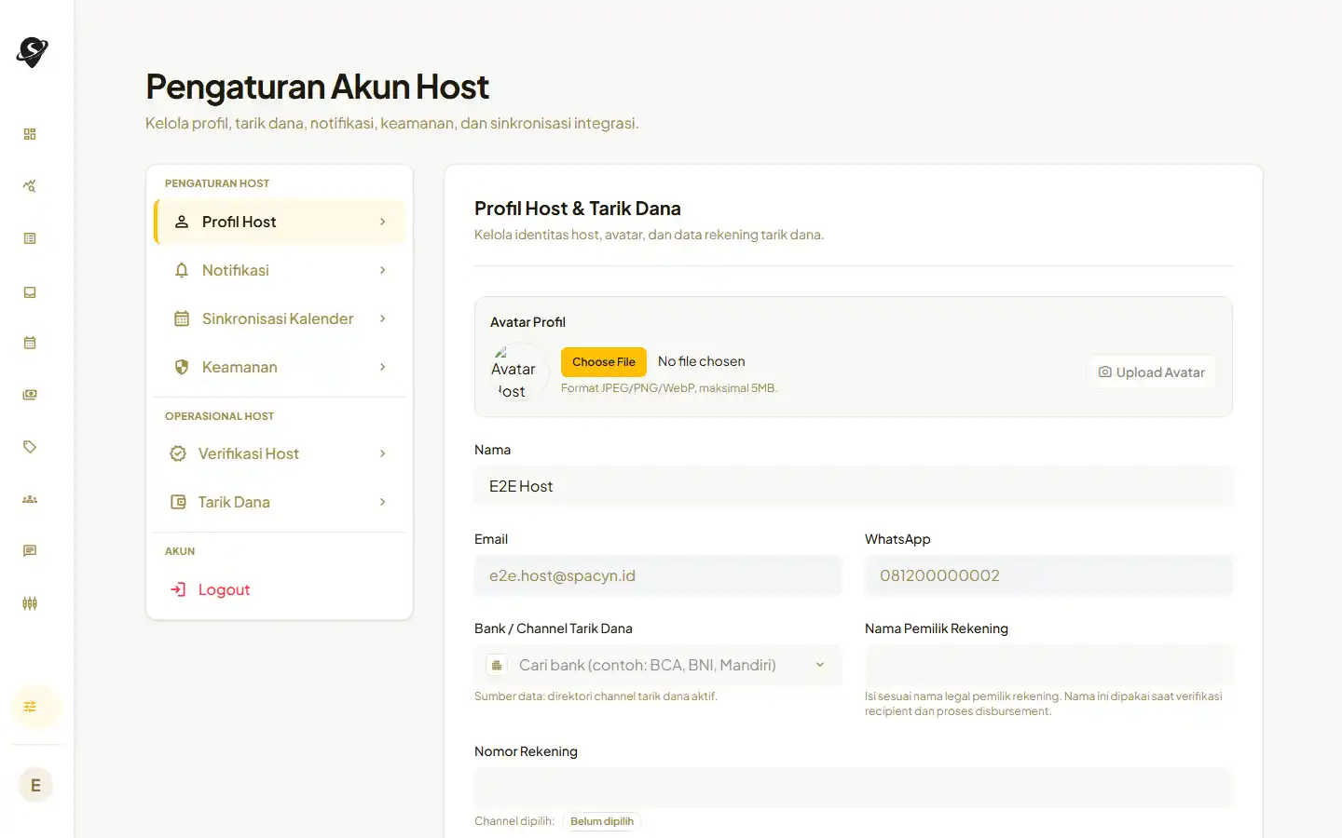Click the highlighted settings sliders icon

30,707
